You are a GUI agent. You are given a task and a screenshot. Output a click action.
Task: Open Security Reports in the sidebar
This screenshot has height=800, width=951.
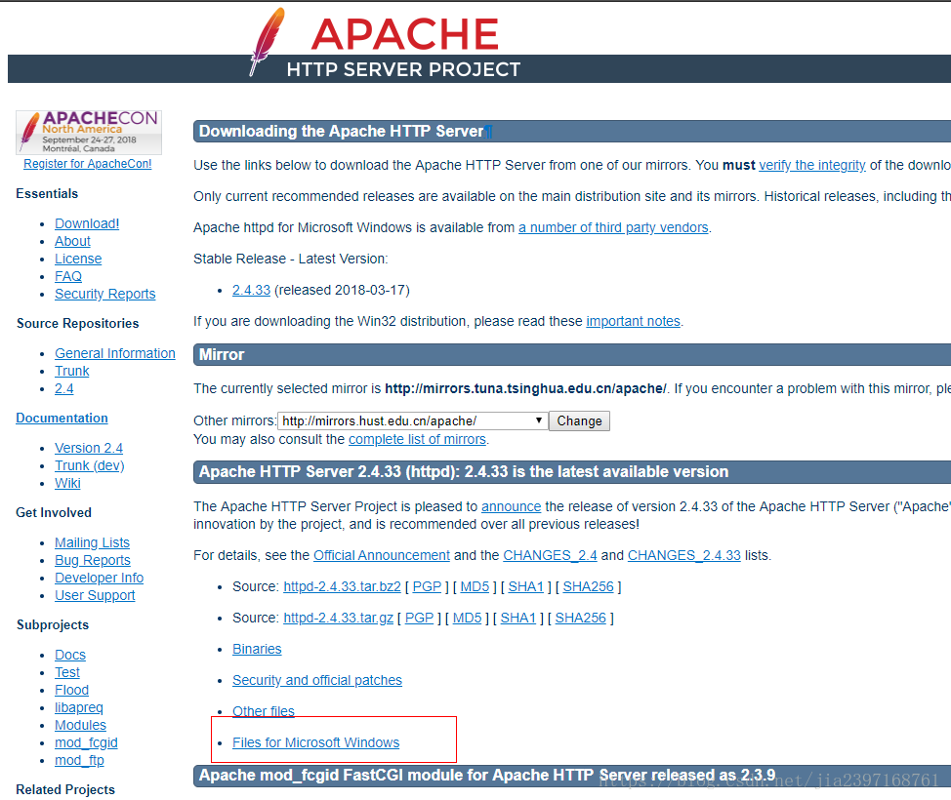tap(104, 294)
